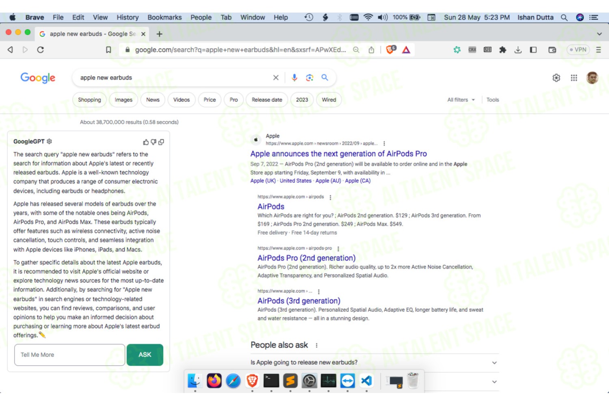Copy the GoogleGPT answer
The width and height of the screenshot is (609, 406).
(161, 142)
